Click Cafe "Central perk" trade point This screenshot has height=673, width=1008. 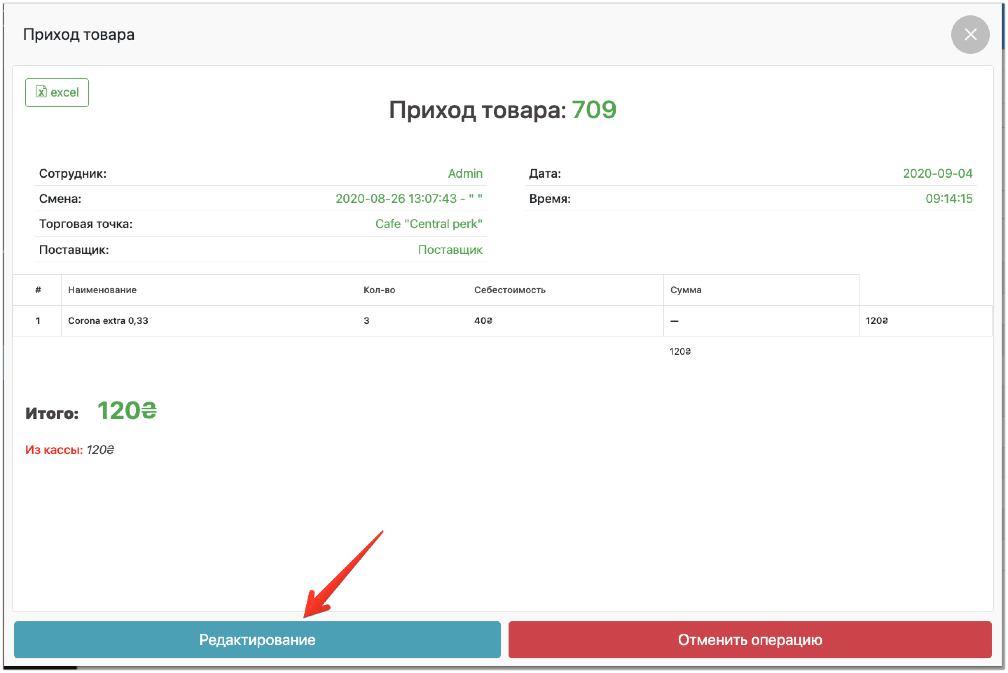pyautogui.click(x=428, y=224)
